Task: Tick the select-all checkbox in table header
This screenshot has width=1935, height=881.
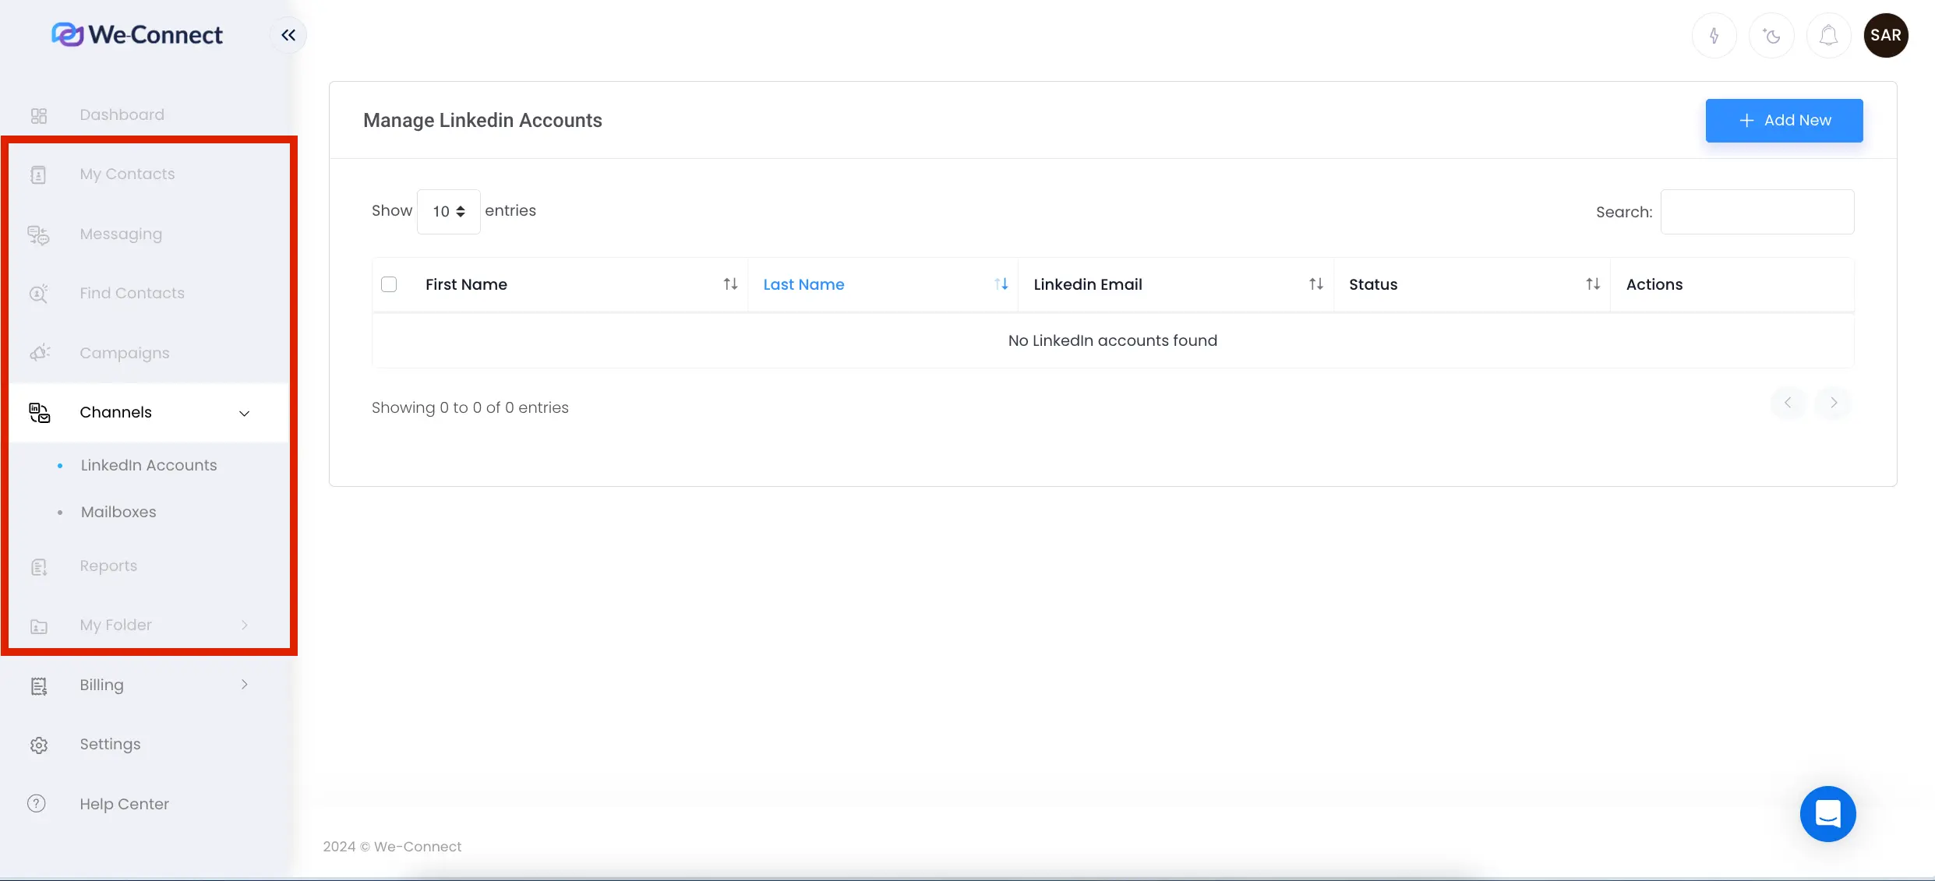Action: pyautogui.click(x=389, y=284)
